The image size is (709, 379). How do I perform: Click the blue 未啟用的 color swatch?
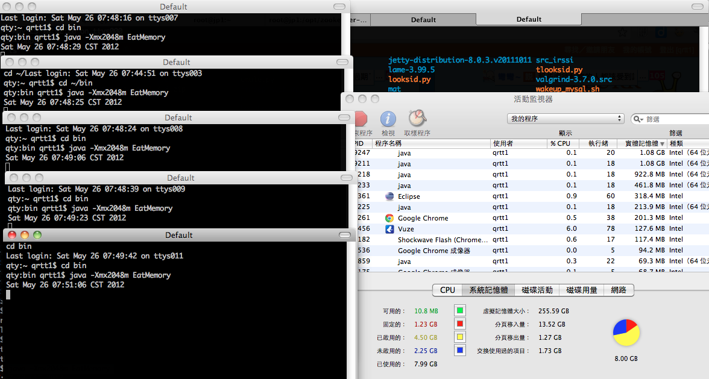click(460, 350)
